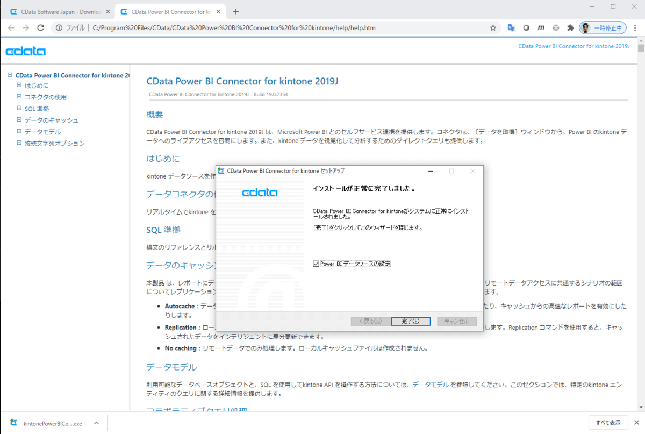645x434 pixels.
Task: Close the CData Software Japan tab
Action: click(107, 12)
